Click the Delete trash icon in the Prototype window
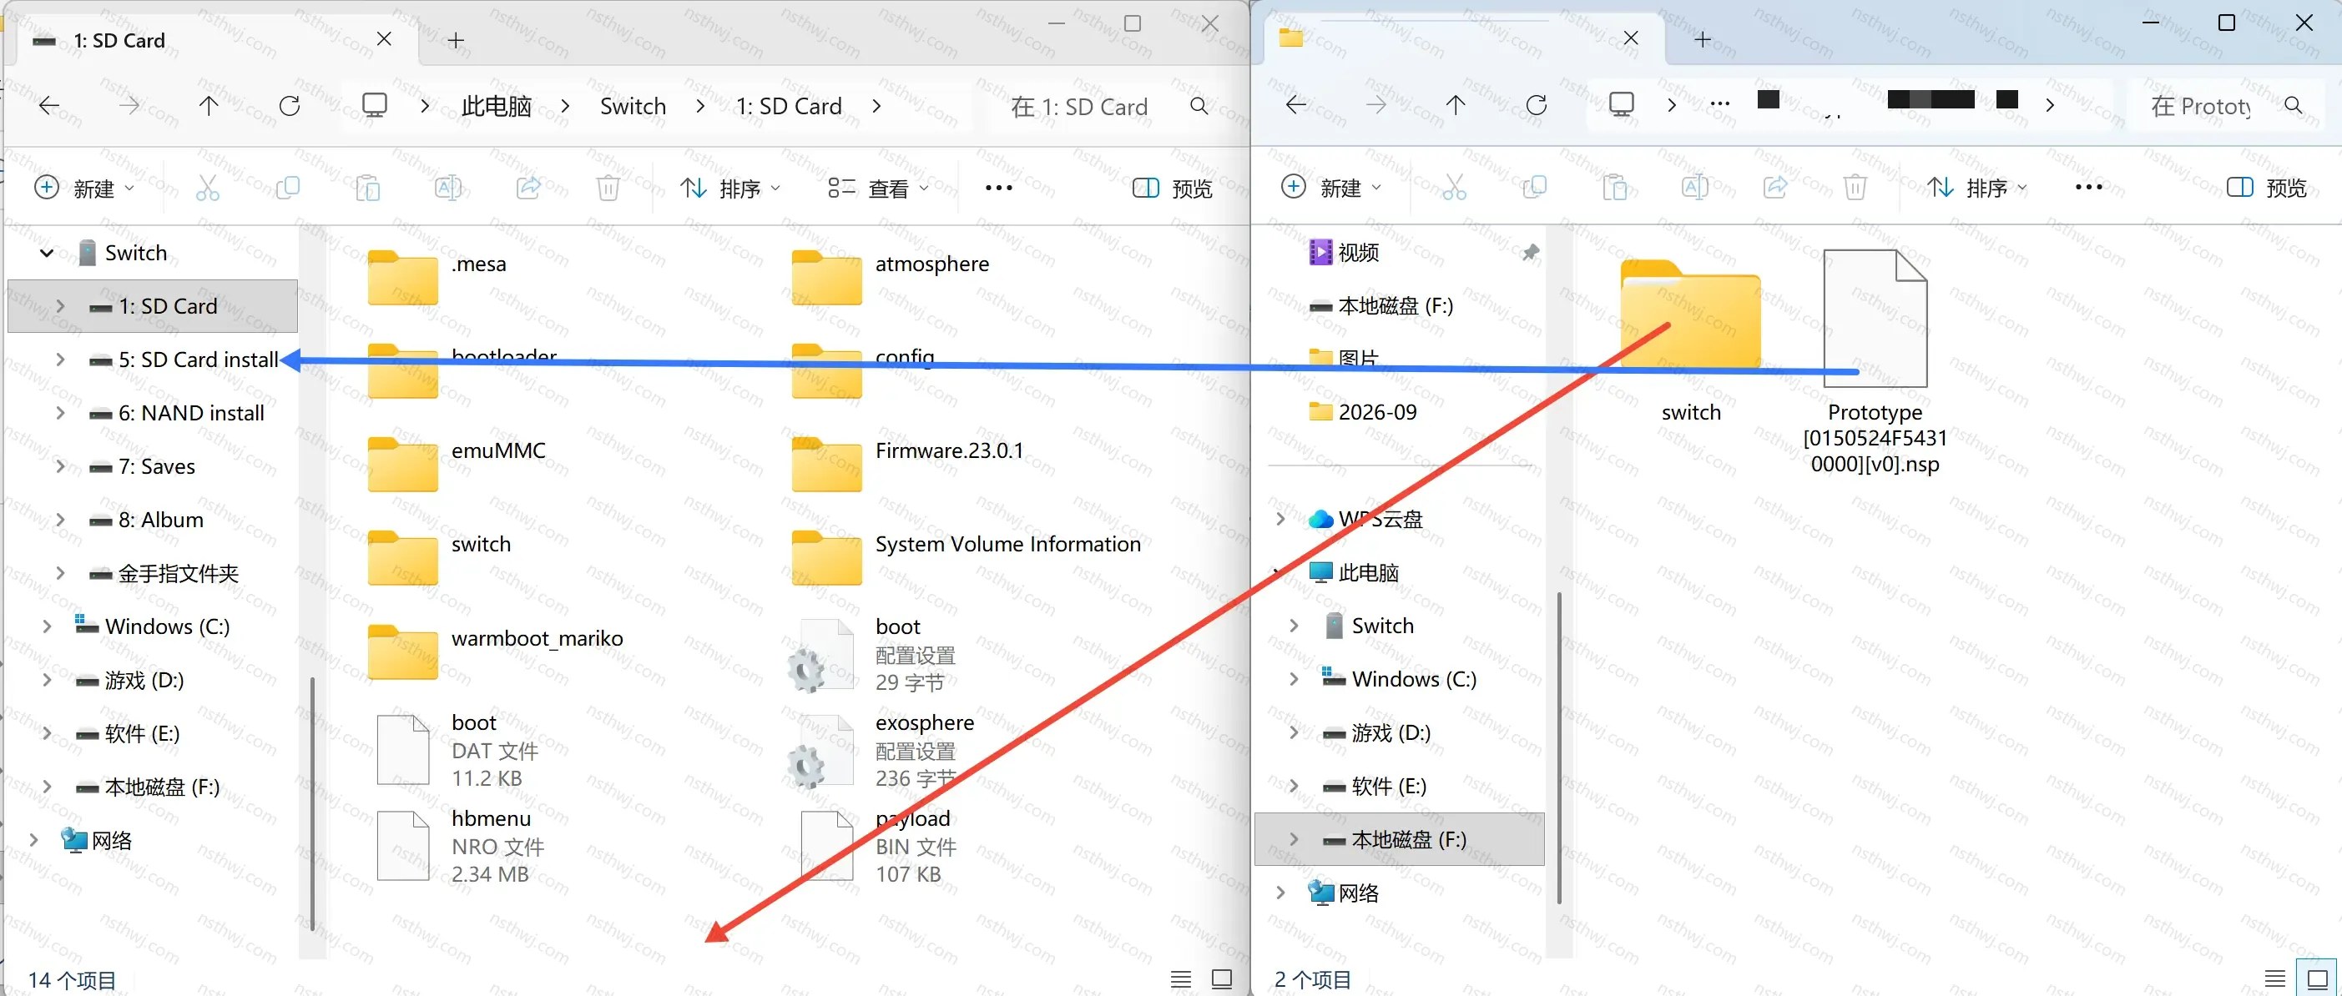 1855,187
